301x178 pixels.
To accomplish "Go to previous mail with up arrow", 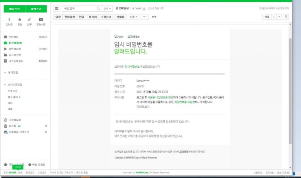I will 274,17.
